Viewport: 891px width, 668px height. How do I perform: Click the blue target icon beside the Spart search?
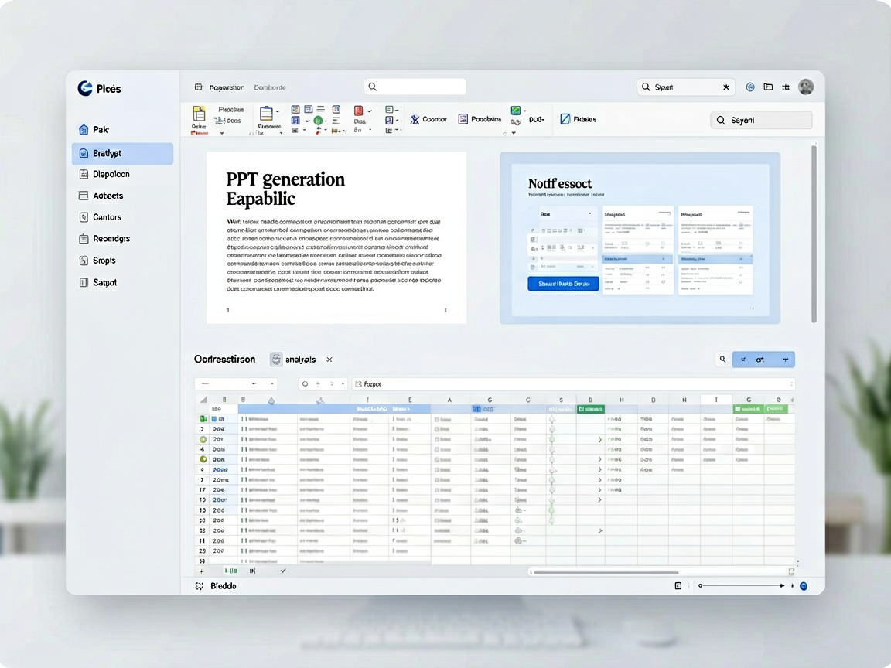pyautogui.click(x=750, y=87)
